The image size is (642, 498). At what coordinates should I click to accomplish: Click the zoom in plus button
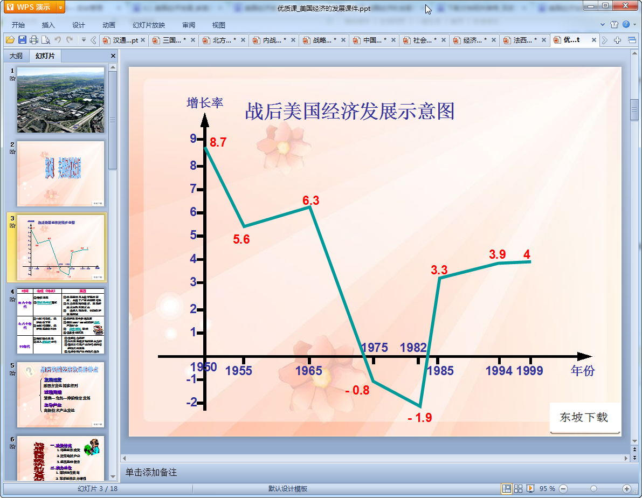click(x=626, y=488)
